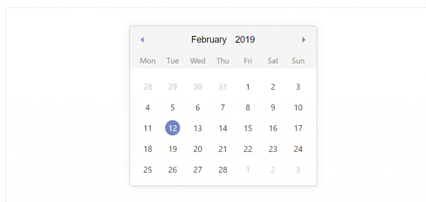Click grayed-out January 31
The height and width of the screenshot is (202, 426).
(x=223, y=87)
